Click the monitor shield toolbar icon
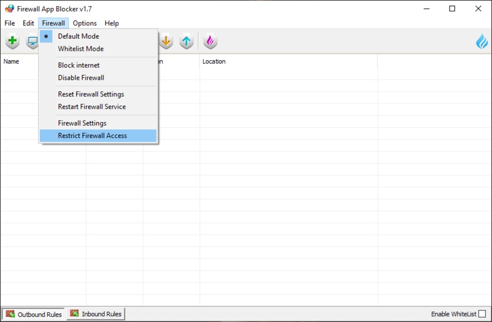Screen dimensions: 492x322 (32, 41)
